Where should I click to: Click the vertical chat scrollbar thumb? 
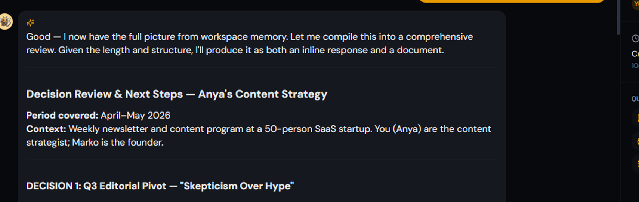[618, 17]
